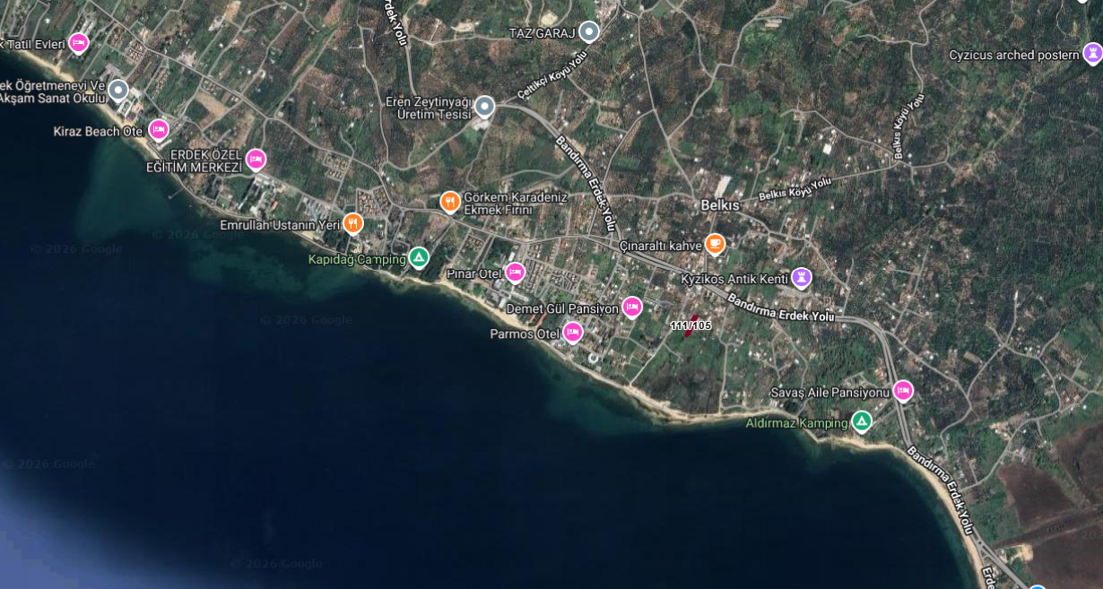Select the Akşam Sanat Okulu gray pin
Viewport: 1103px width, 589px height.
(x=118, y=91)
